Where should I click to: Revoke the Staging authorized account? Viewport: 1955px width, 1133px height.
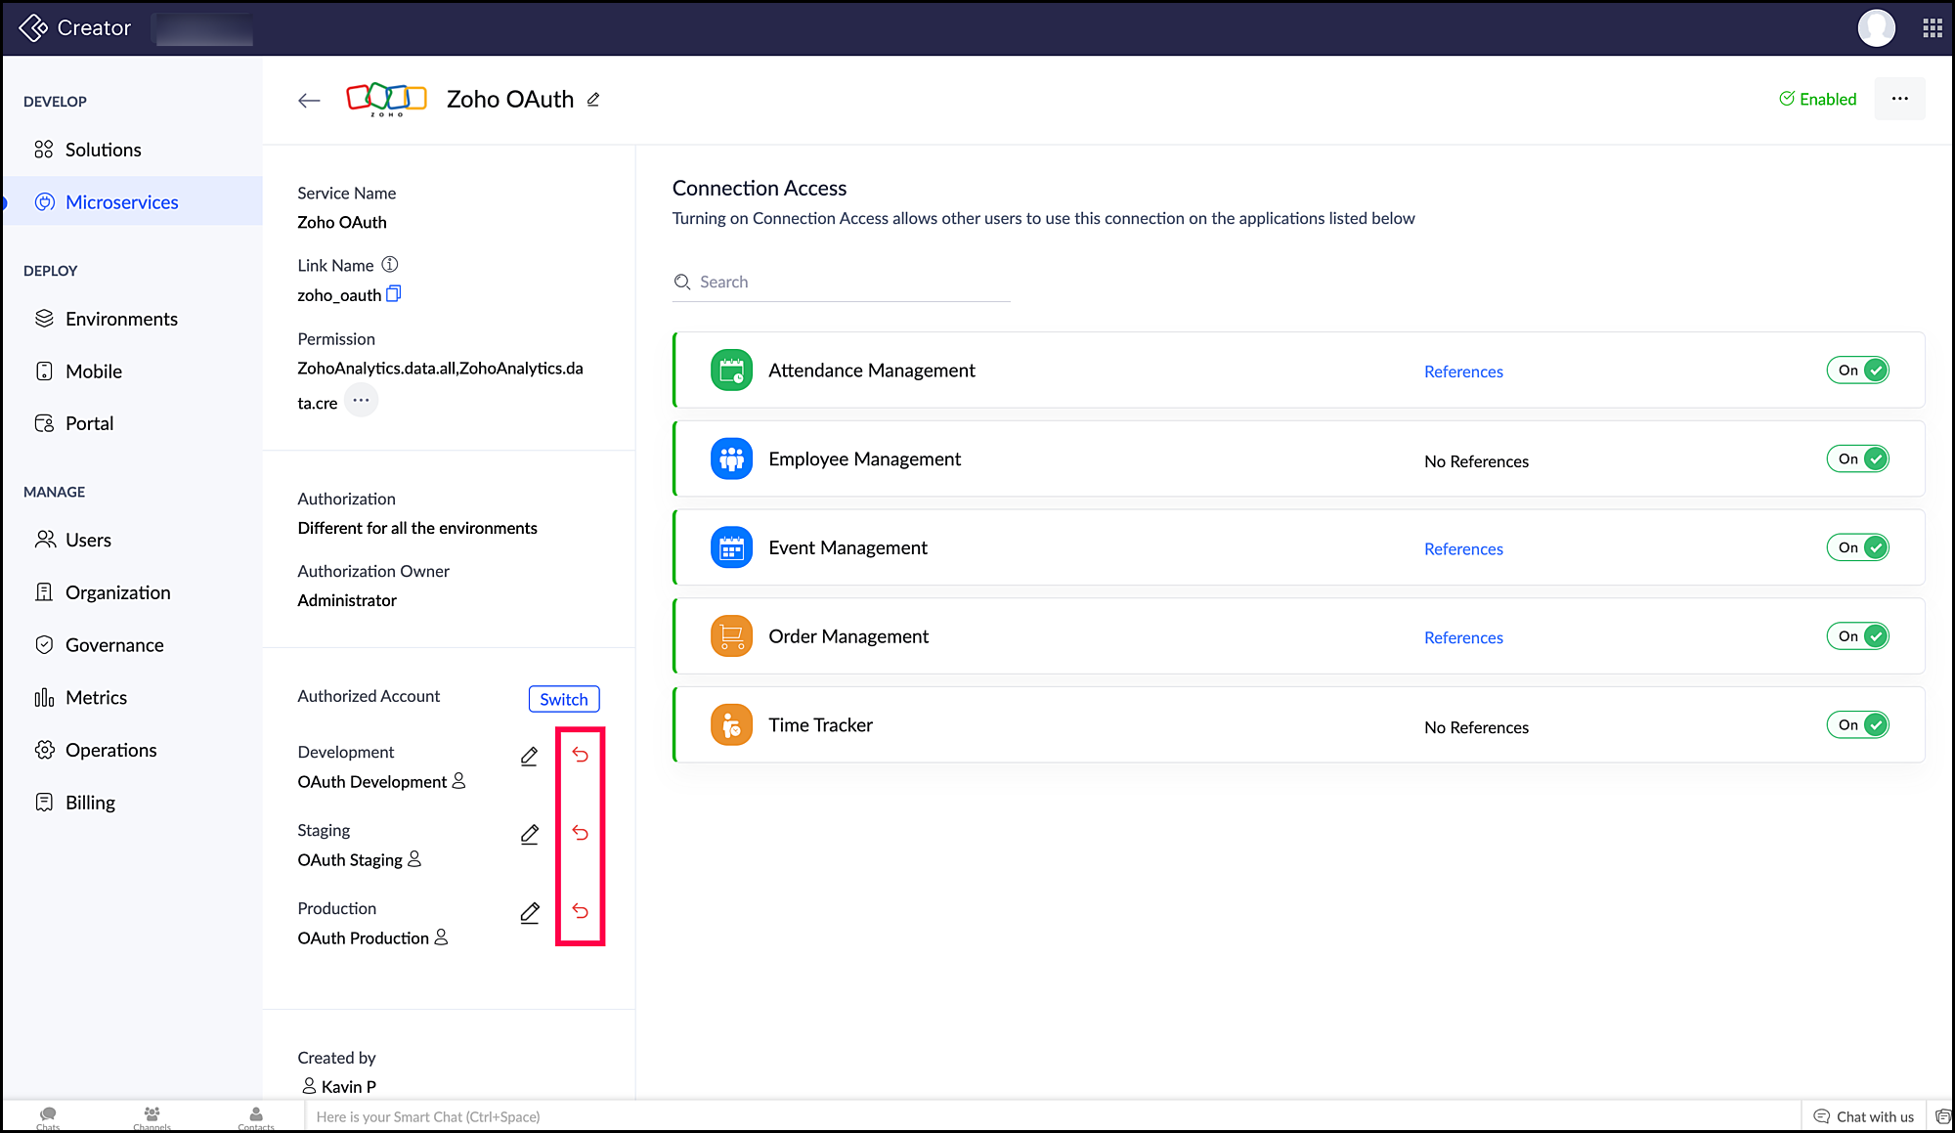click(580, 833)
